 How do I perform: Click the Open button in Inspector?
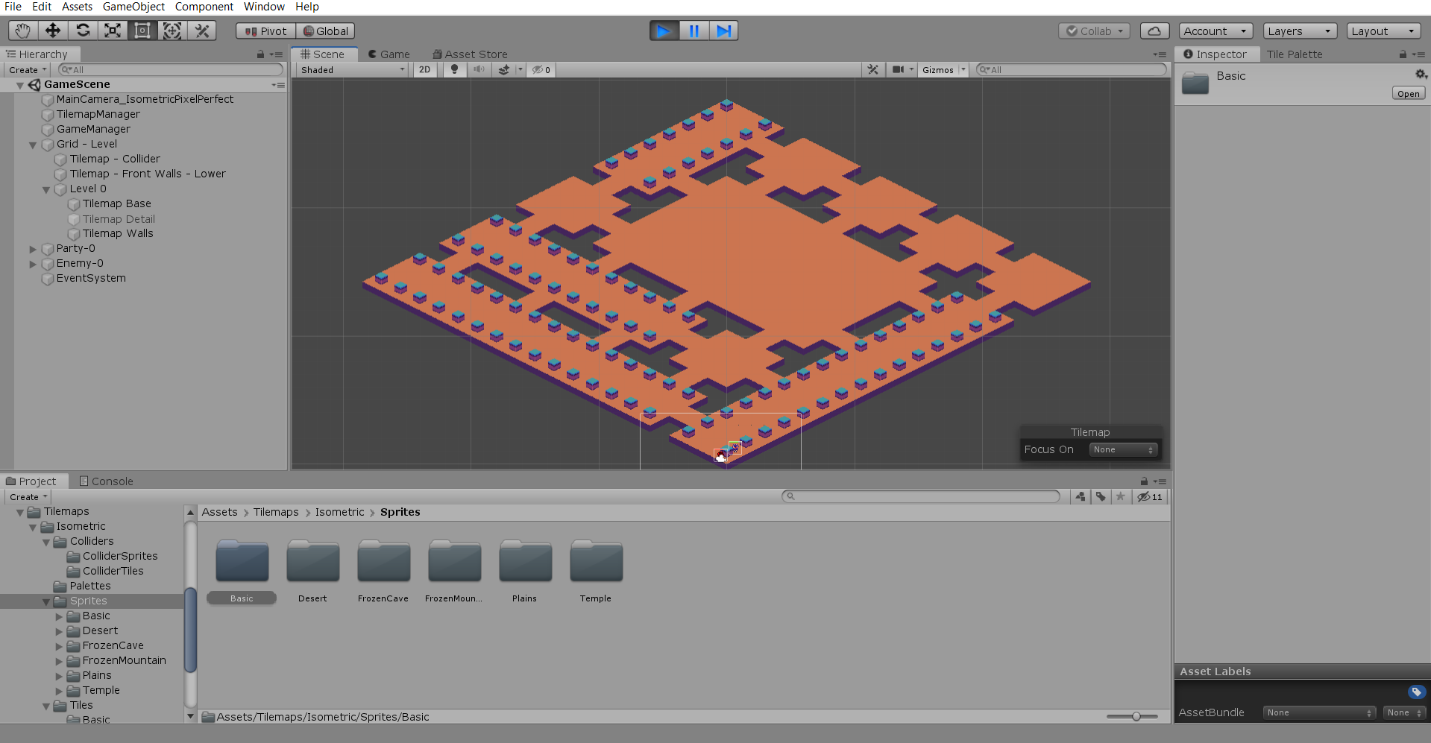[x=1408, y=94]
